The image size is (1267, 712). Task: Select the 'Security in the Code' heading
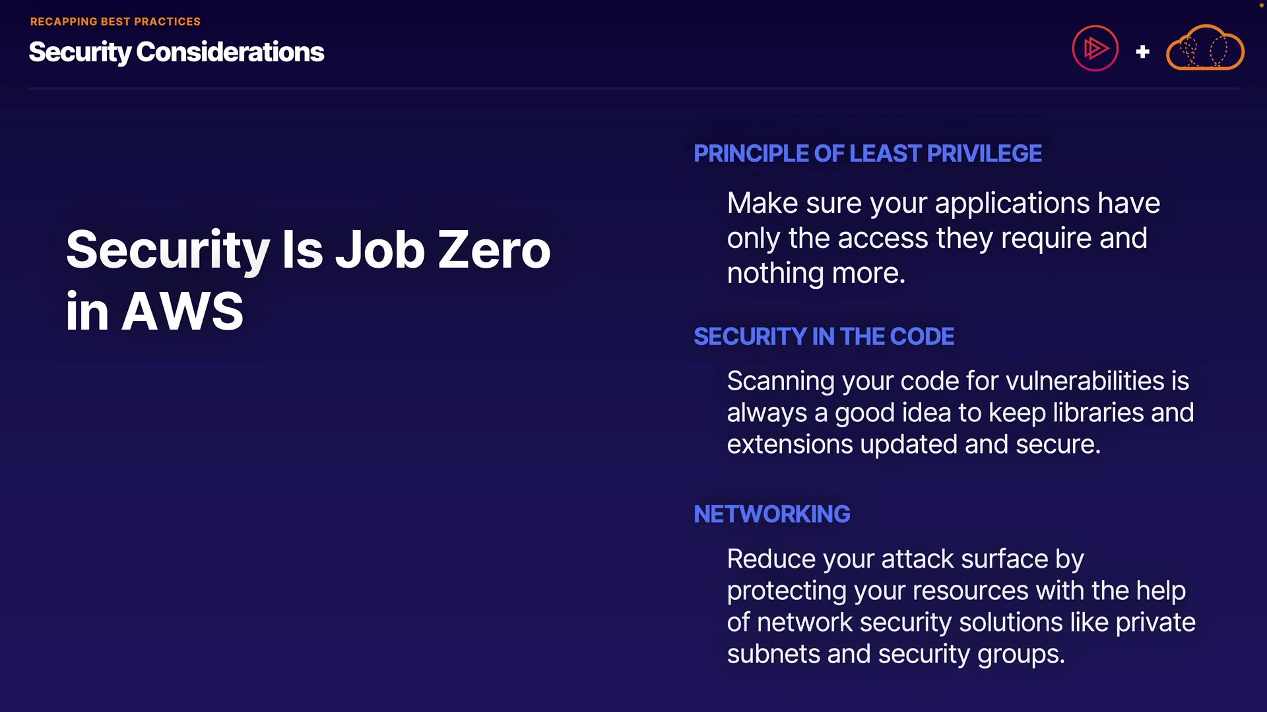click(x=824, y=337)
